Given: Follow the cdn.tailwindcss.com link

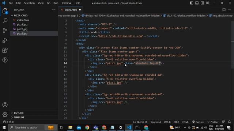Looking at the screenshot, I should 120,36.
